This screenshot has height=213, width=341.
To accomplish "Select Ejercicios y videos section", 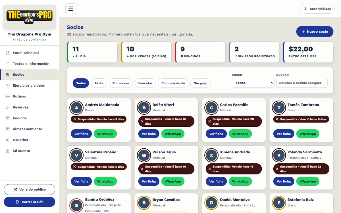I will point(30,85).
